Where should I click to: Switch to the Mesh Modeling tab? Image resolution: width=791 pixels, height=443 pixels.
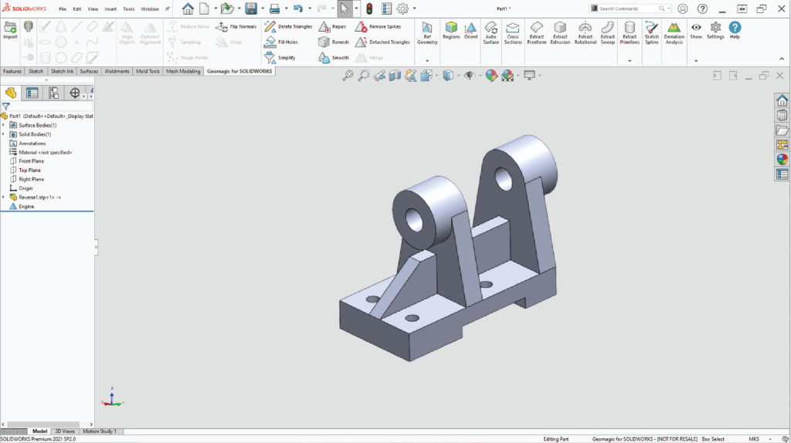(x=182, y=71)
